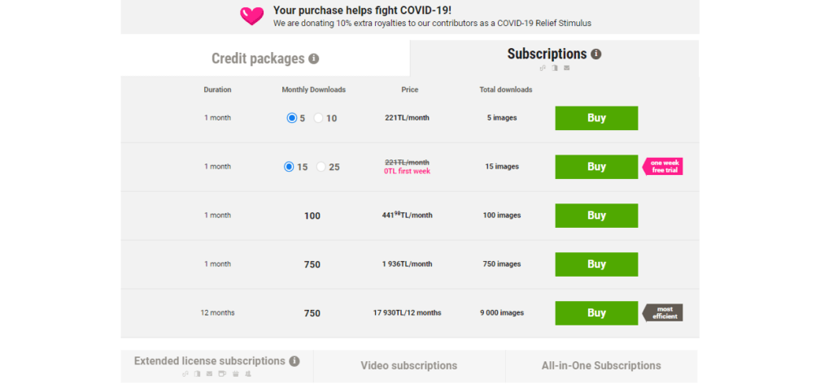
Task: Choose 15 monthly downloads radio
Action: click(289, 167)
